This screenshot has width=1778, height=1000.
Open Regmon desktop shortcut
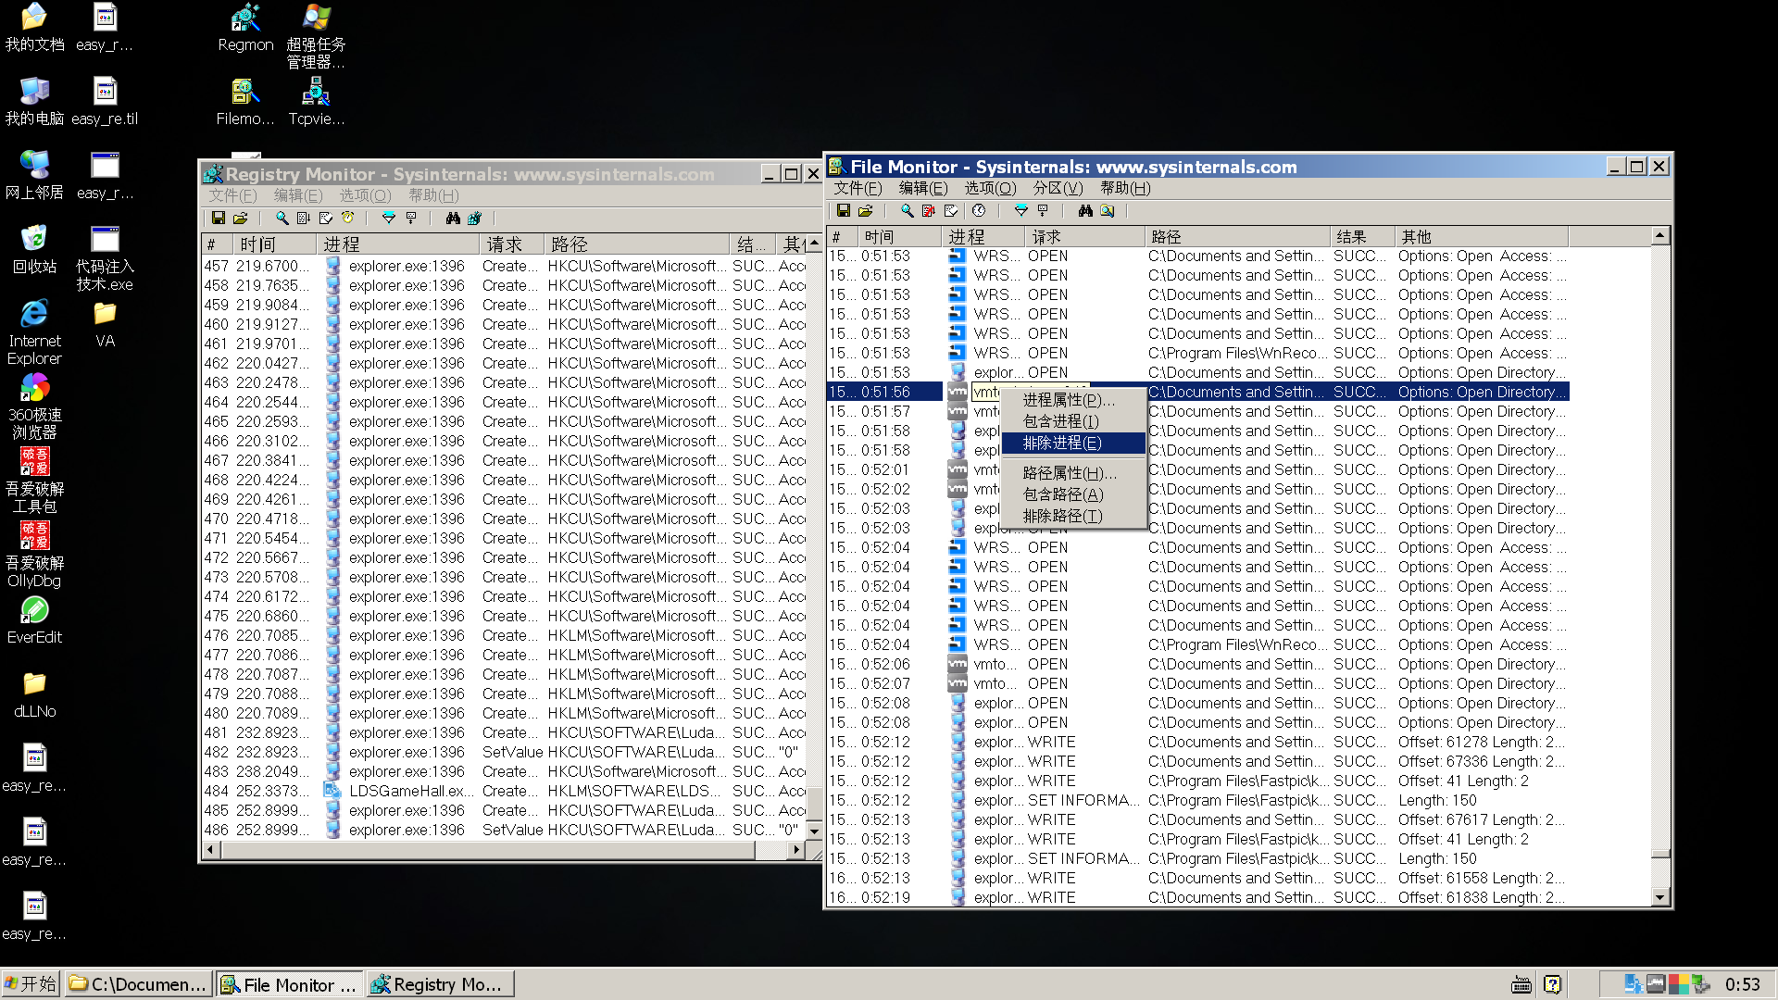click(245, 28)
